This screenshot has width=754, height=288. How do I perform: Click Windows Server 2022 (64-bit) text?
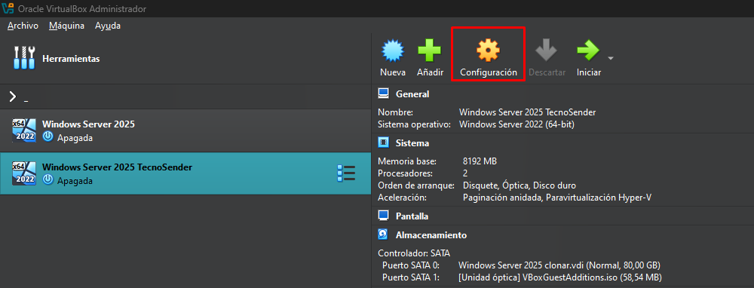[x=516, y=124]
